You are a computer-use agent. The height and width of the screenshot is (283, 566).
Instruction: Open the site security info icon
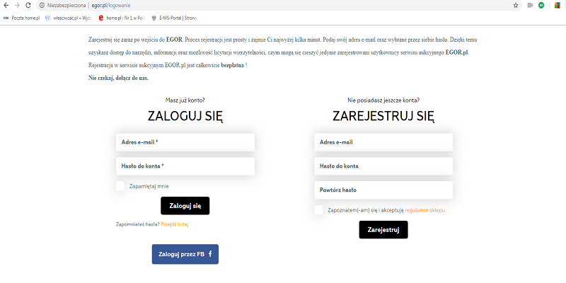coord(42,6)
